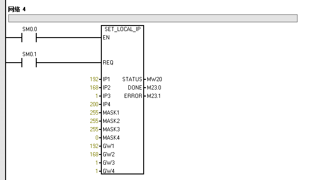Select the MASK3 value 255
Image resolution: width=331 pixels, height=180 pixels.
94,129
